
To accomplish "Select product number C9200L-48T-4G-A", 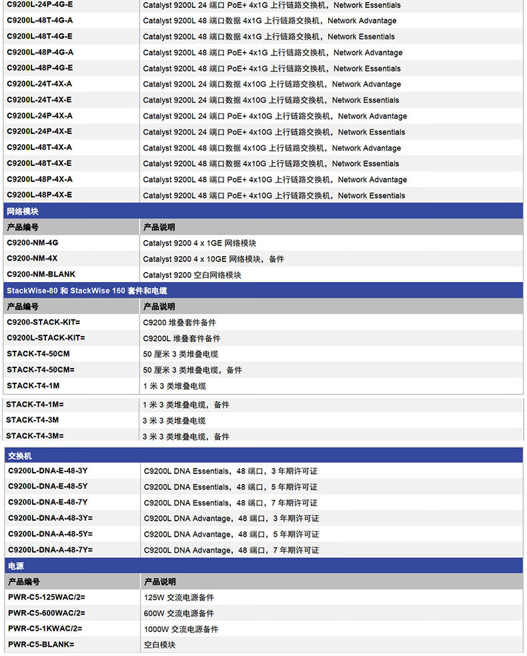I will click(x=39, y=21).
